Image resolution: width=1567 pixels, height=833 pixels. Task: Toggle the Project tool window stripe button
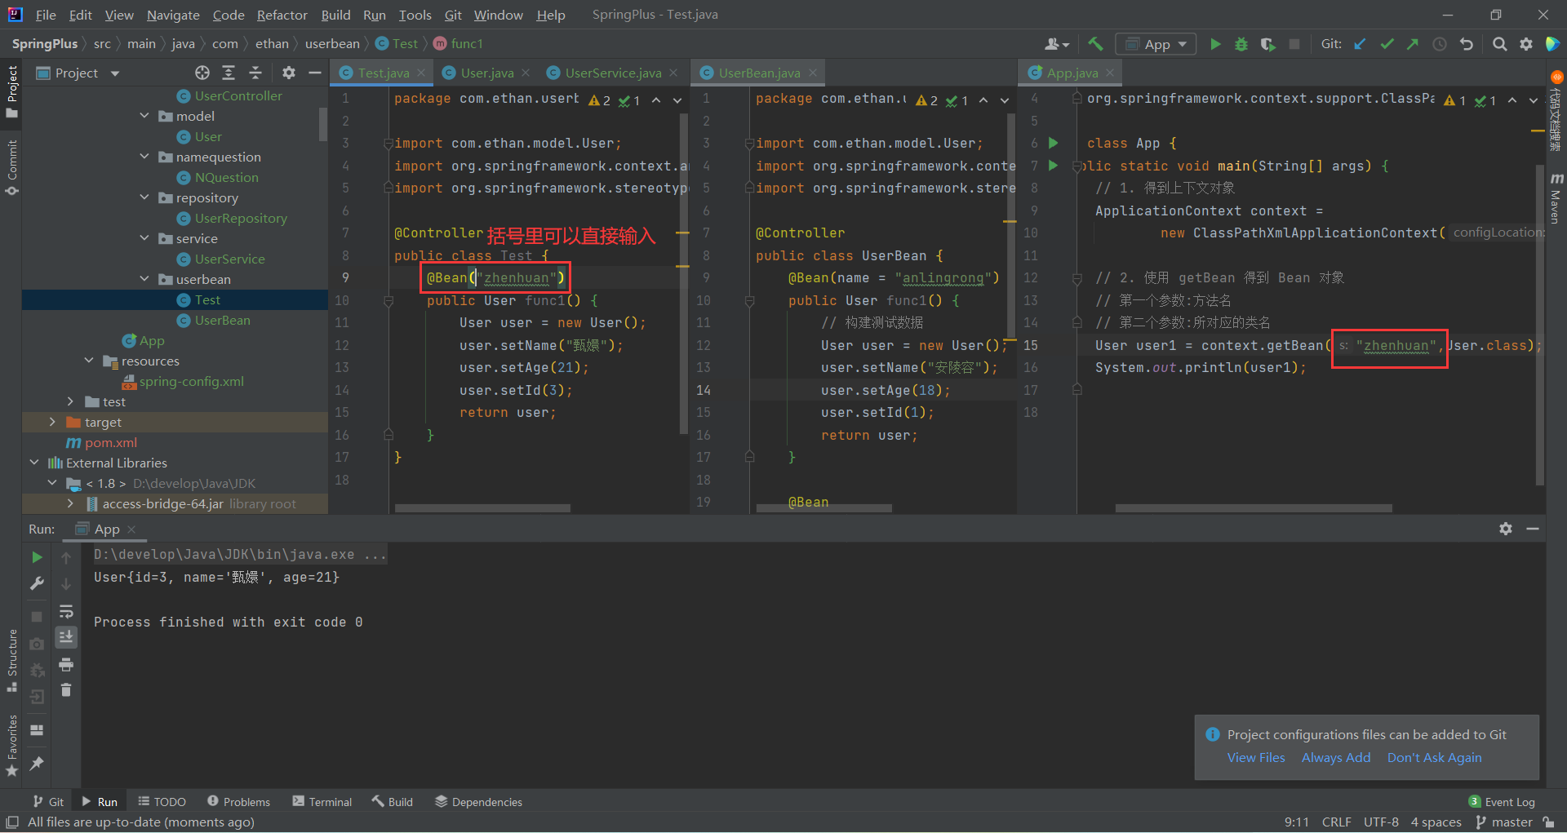11,91
